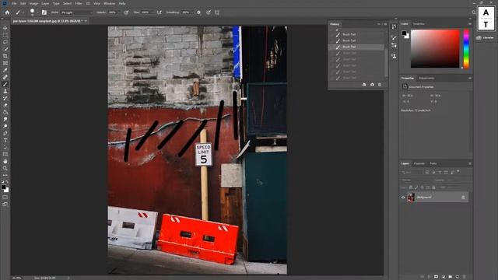
Task: Open the Clone Source collapsed panel icon
Action: [x=394, y=56]
